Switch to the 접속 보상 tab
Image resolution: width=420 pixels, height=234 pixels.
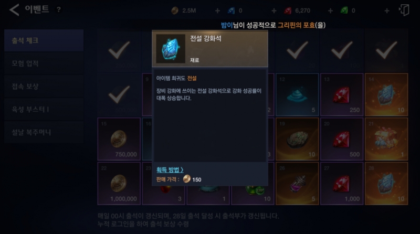(44, 87)
